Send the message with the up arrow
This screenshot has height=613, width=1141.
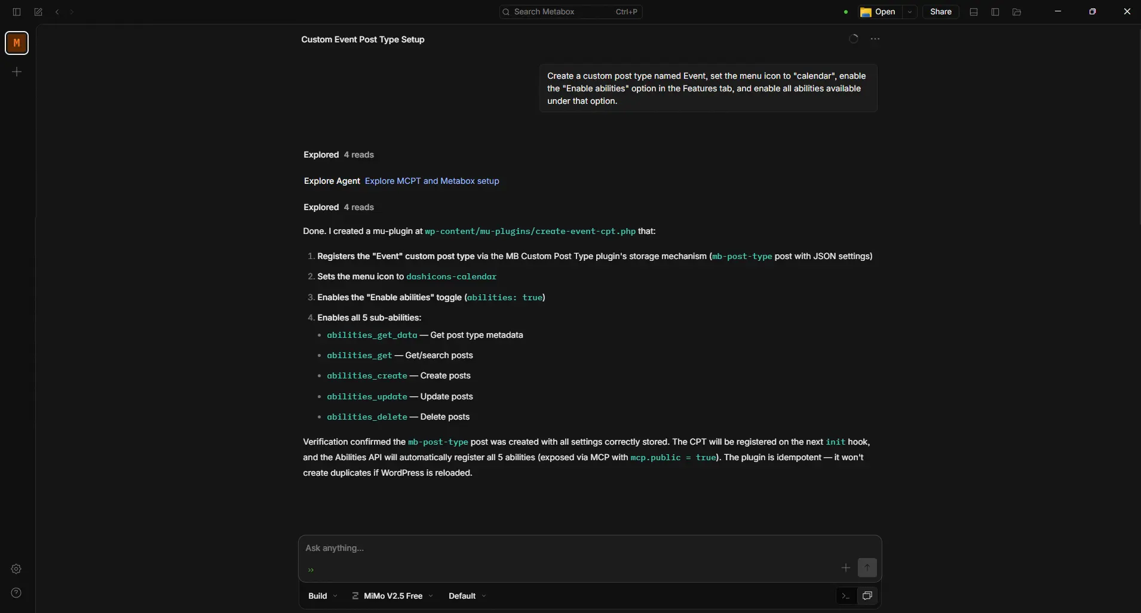[x=867, y=568]
